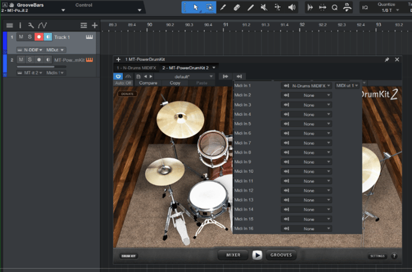Pin the MT-PowerDrumKit plugin window
The image size is (412, 272).
[387, 60]
